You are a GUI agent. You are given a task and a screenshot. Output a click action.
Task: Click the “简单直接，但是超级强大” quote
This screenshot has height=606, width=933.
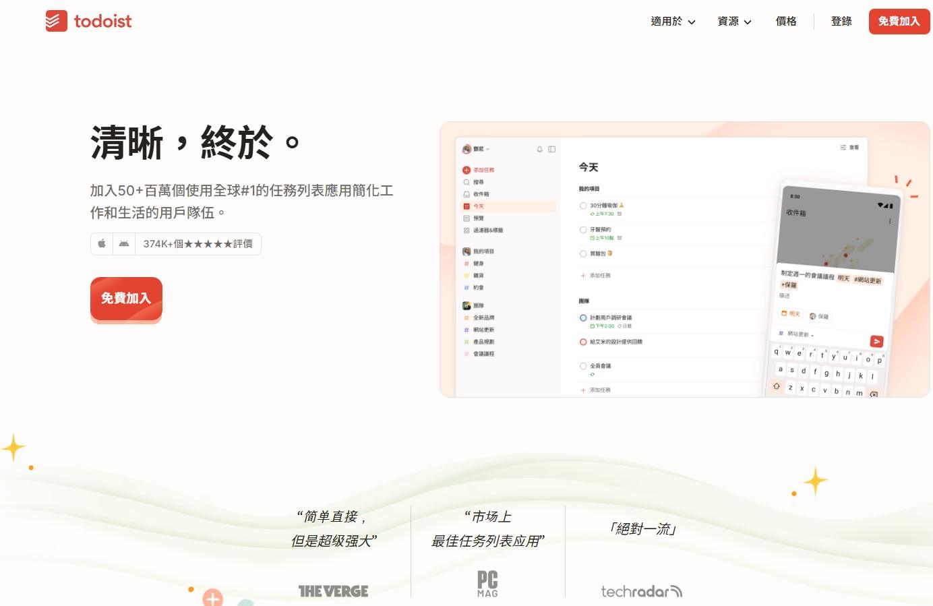[333, 528]
